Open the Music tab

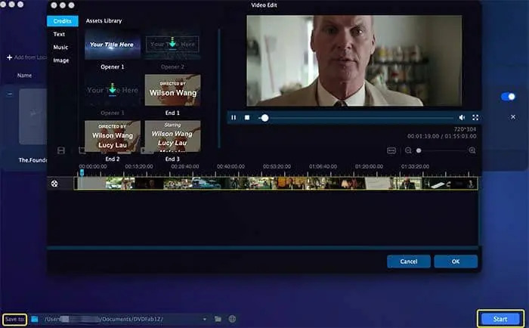[60, 47]
